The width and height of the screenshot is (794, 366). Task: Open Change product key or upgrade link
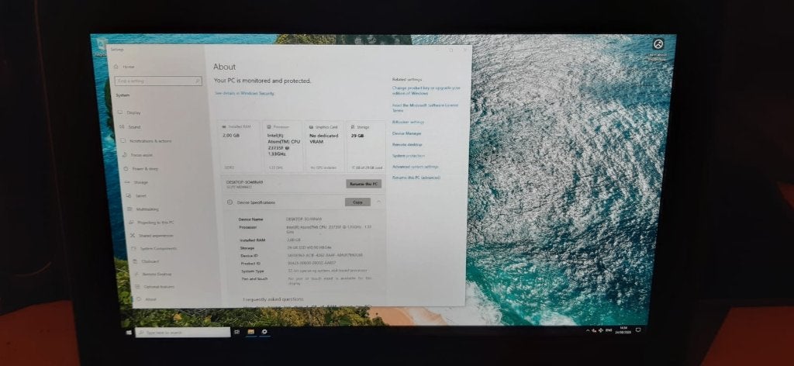[426, 90]
